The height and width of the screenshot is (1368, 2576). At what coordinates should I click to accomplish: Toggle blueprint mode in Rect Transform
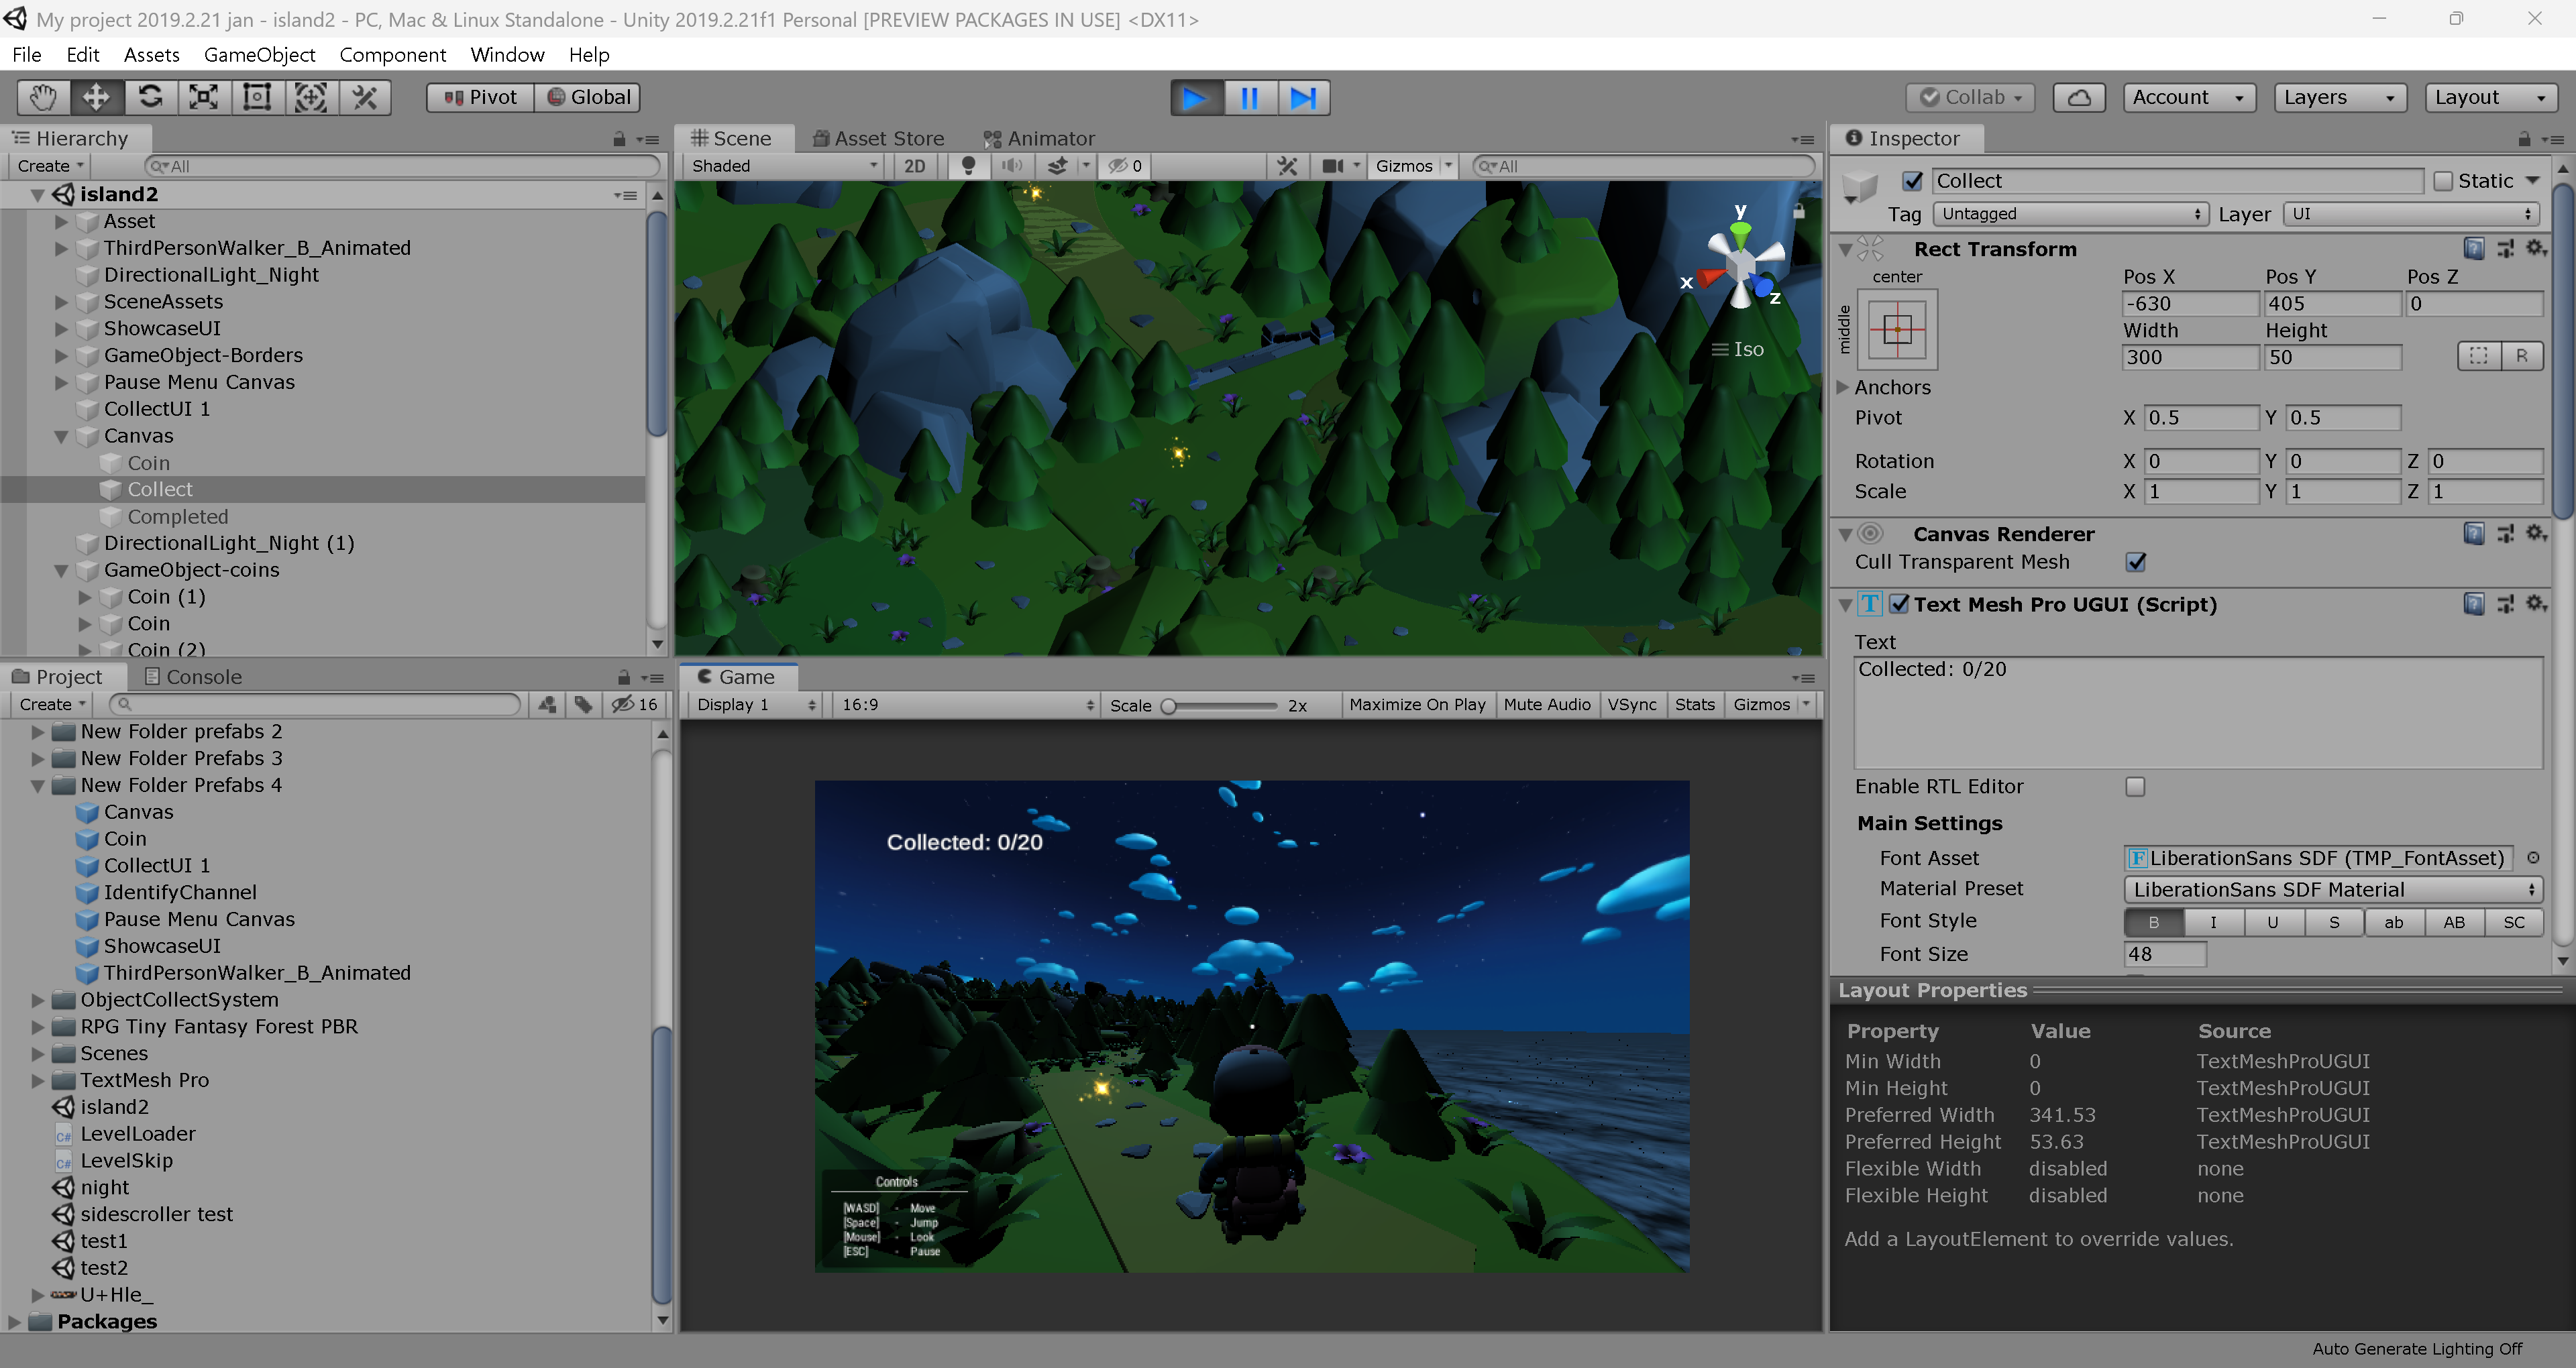coord(2479,356)
